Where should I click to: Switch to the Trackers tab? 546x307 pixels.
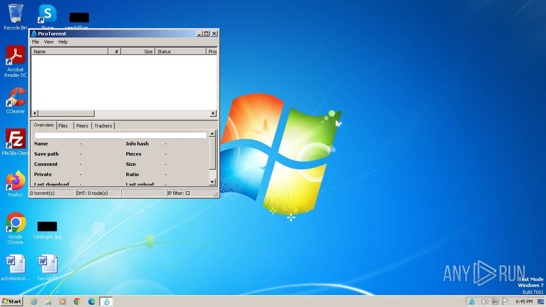[x=103, y=126]
